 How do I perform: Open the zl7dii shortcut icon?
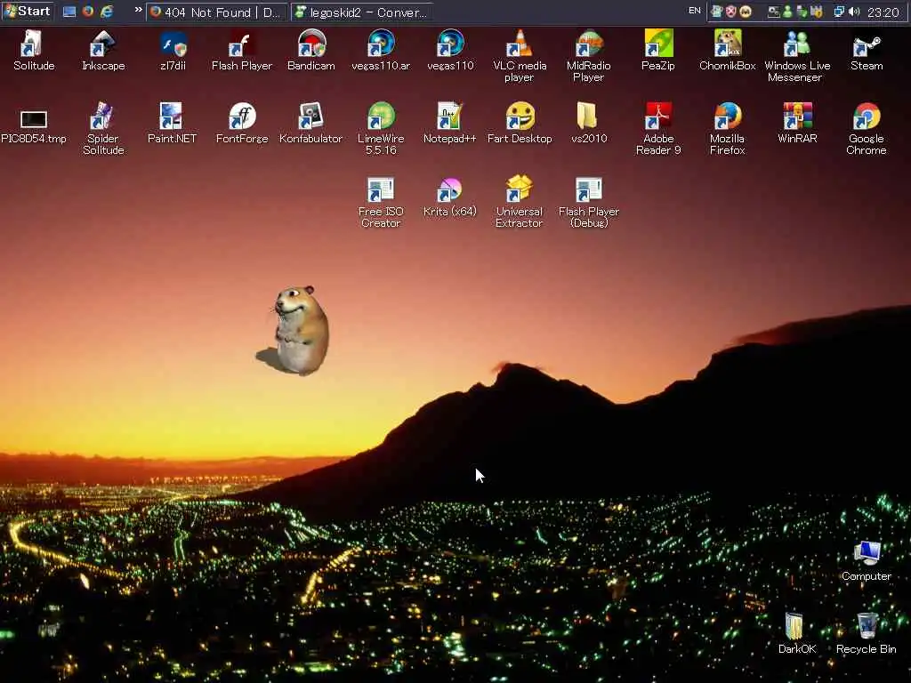tap(173, 51)
